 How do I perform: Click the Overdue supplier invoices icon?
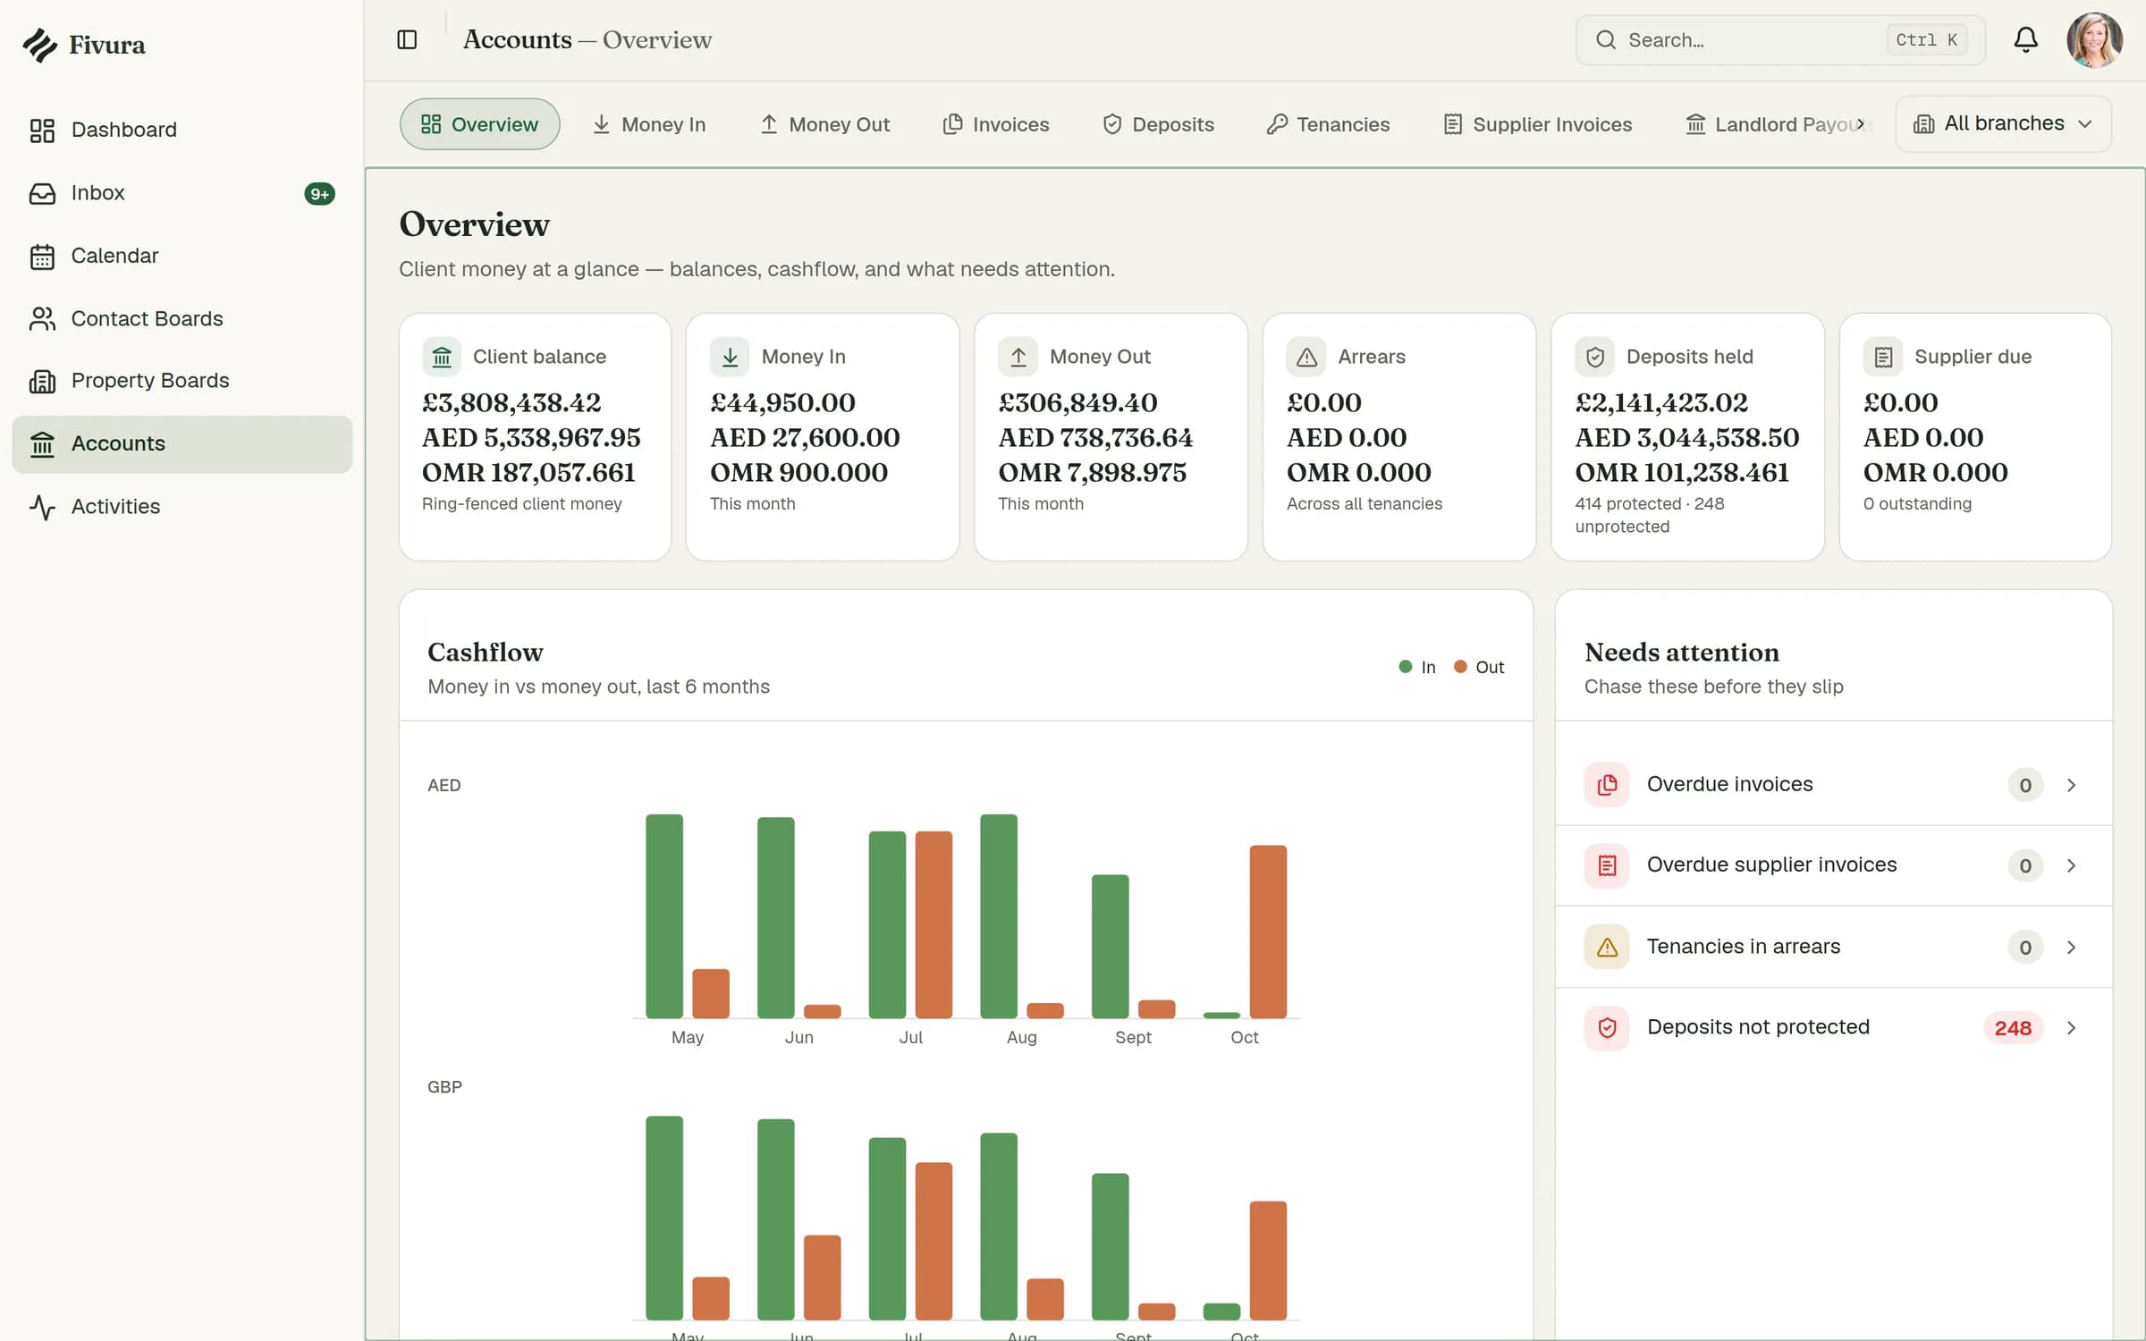(1607, 865)
